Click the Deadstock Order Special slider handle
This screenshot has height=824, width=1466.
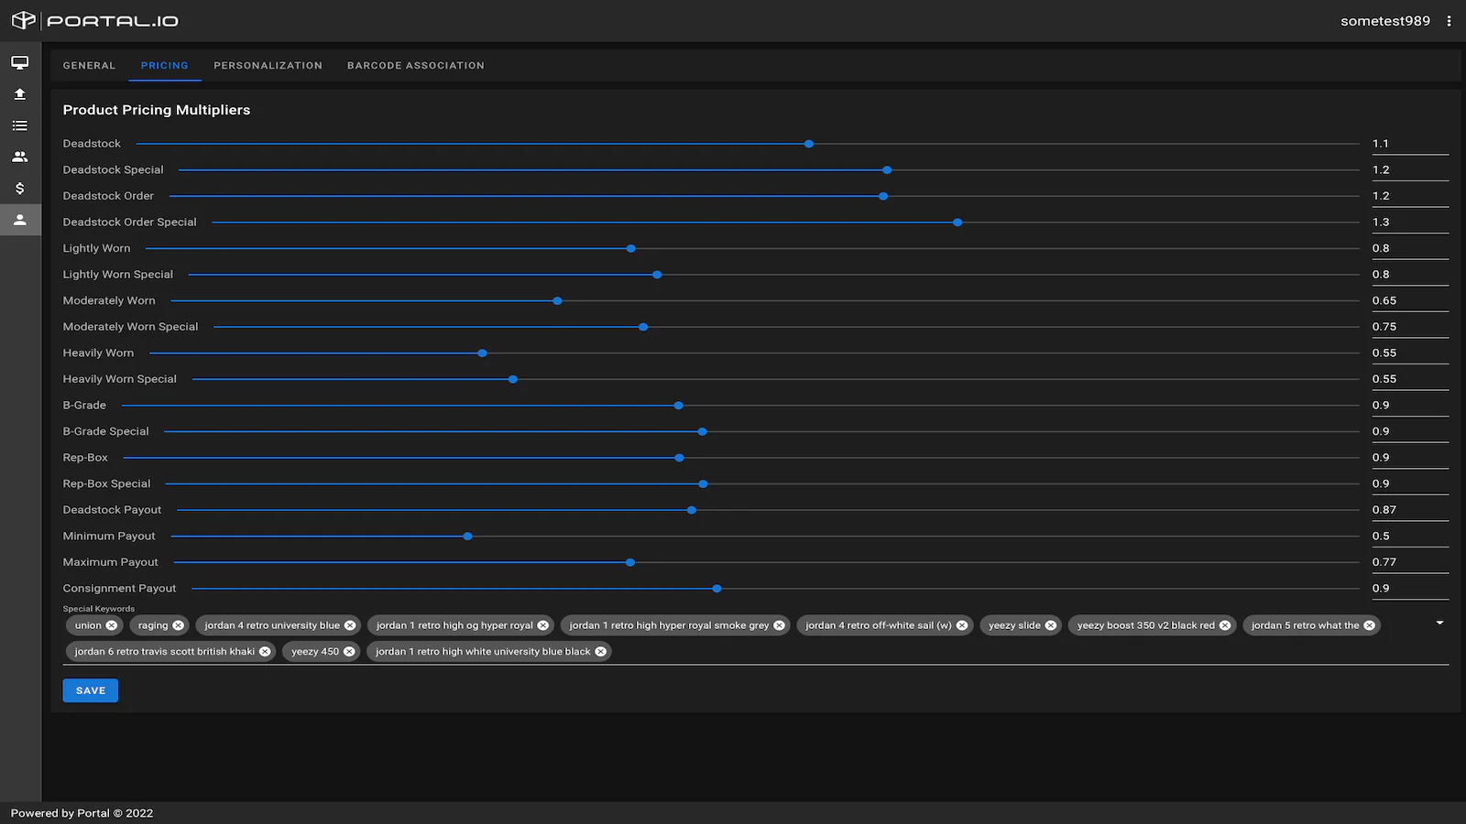click(957, 222)
